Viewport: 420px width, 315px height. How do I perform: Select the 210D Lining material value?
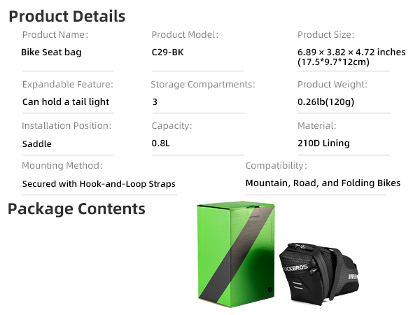[x=323, y=143]
